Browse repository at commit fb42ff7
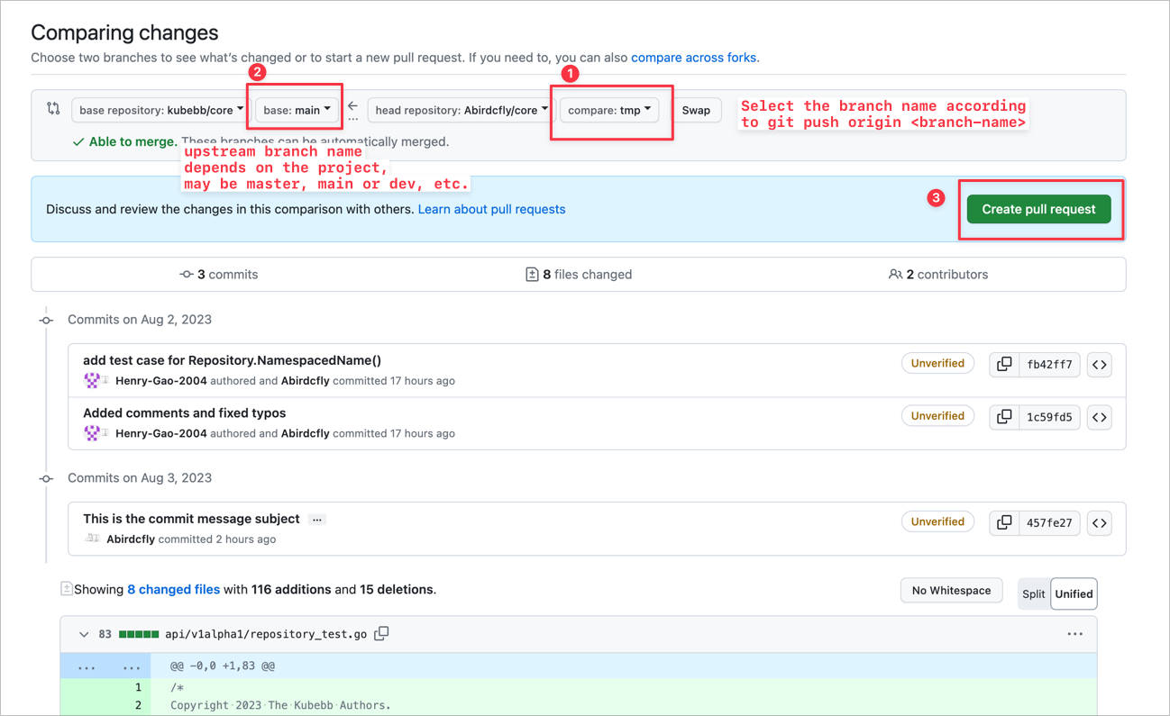This screenshot has height=716, width=1170. click(1099, 365)
